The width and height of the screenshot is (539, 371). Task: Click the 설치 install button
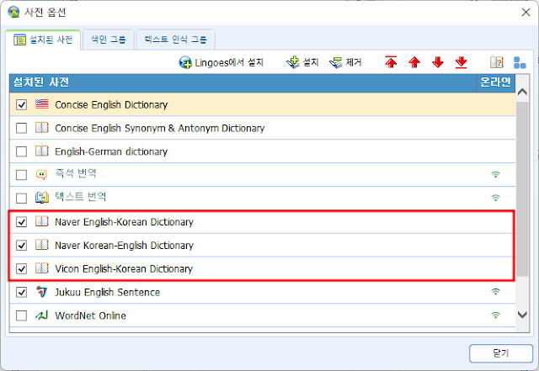point(302,62)
